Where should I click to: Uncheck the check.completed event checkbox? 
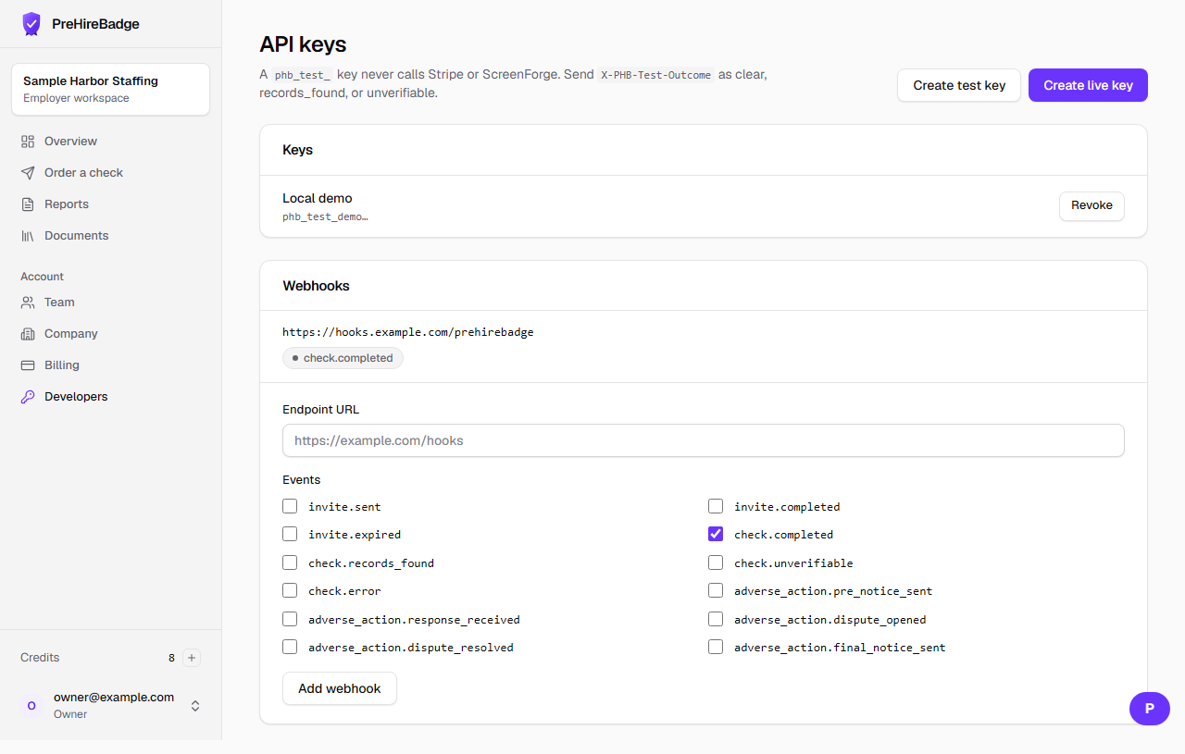[716, 534]
